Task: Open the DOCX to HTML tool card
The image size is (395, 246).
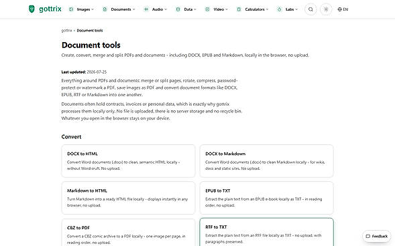Action: click(x=128, y=161)
